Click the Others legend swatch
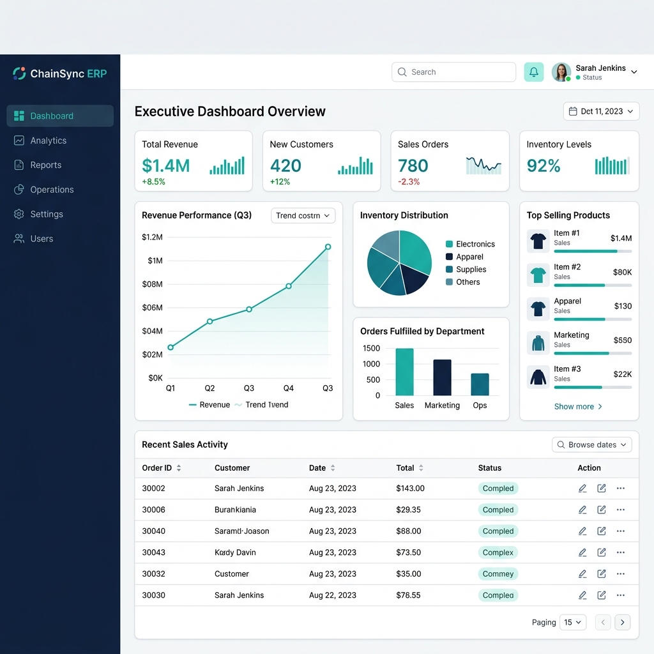This screenshot has height=654, width=654. [449, 282]
